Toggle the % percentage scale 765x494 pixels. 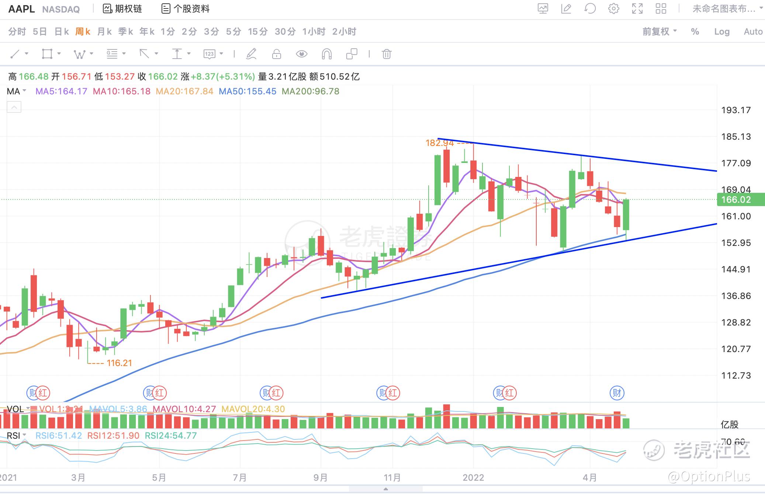click(x=695, y=32)
